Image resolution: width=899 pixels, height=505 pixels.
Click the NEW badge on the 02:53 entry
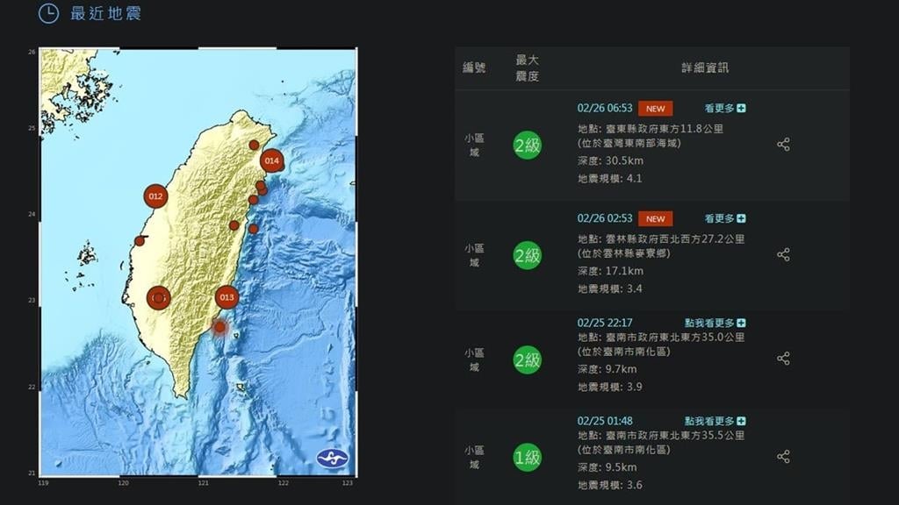pos(655,218)
